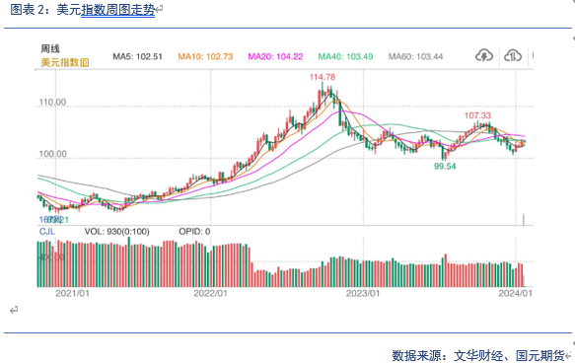Click the 2023/01 date axis label
This screenshot has width=575, height=364.
[363, 293]
